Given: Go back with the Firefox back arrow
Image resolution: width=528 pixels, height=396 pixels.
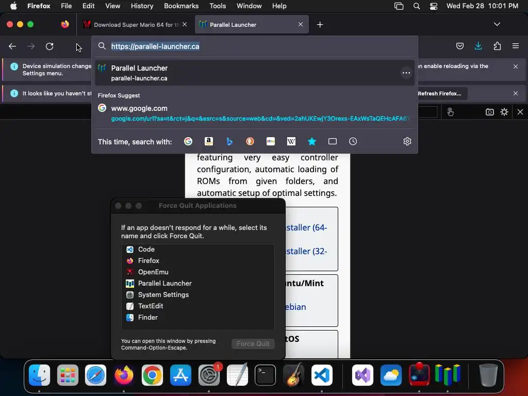Looking at the screenshot, I should tap(12, 46).
